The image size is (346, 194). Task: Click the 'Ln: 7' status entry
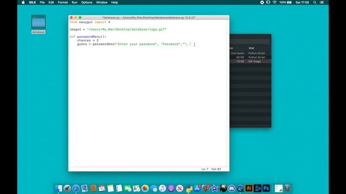pyautogui.click(x=205, y=169)
